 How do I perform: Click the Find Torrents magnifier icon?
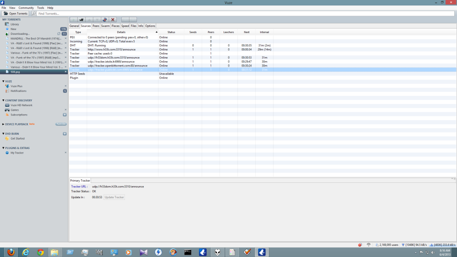point(34,13)
